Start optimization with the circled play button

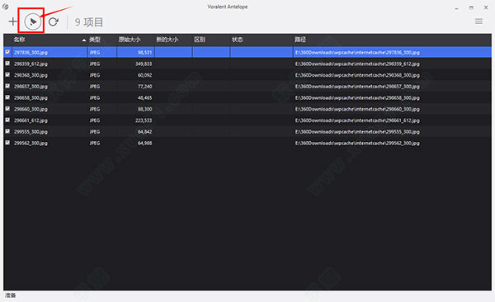(x=32, y=21)
